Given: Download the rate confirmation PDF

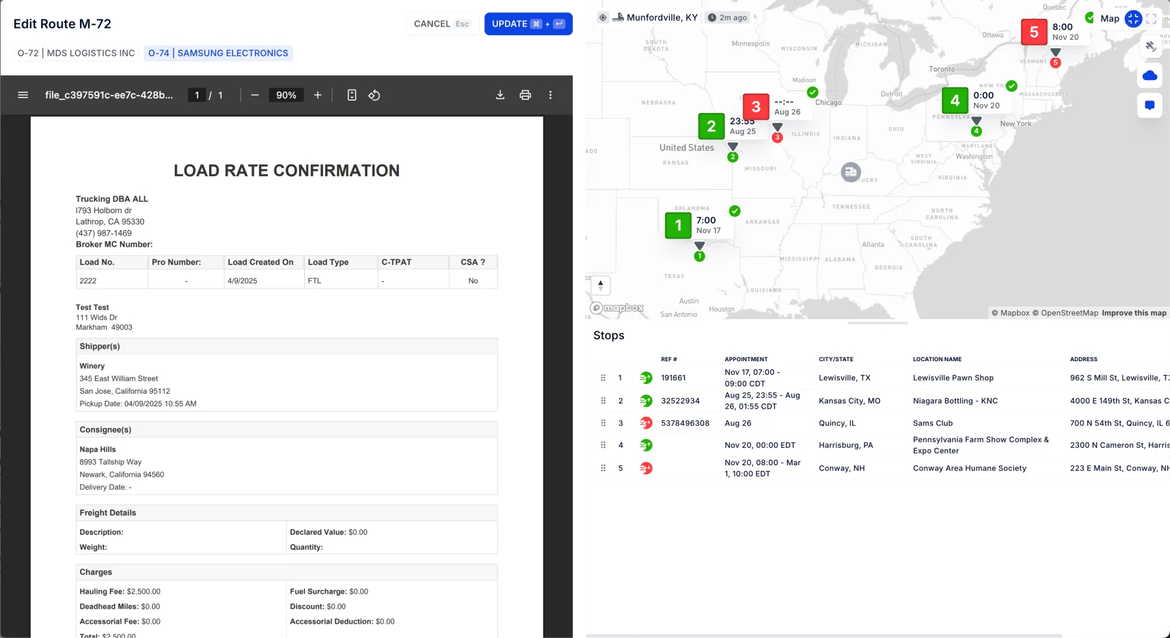Looking at the screenshot, I should click(x=500, y=95).
